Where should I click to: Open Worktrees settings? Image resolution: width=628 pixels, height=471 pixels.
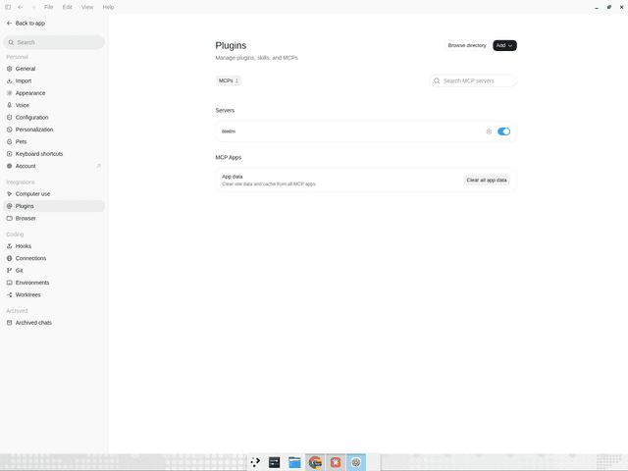pyautogui.click(x=54, y=294)
